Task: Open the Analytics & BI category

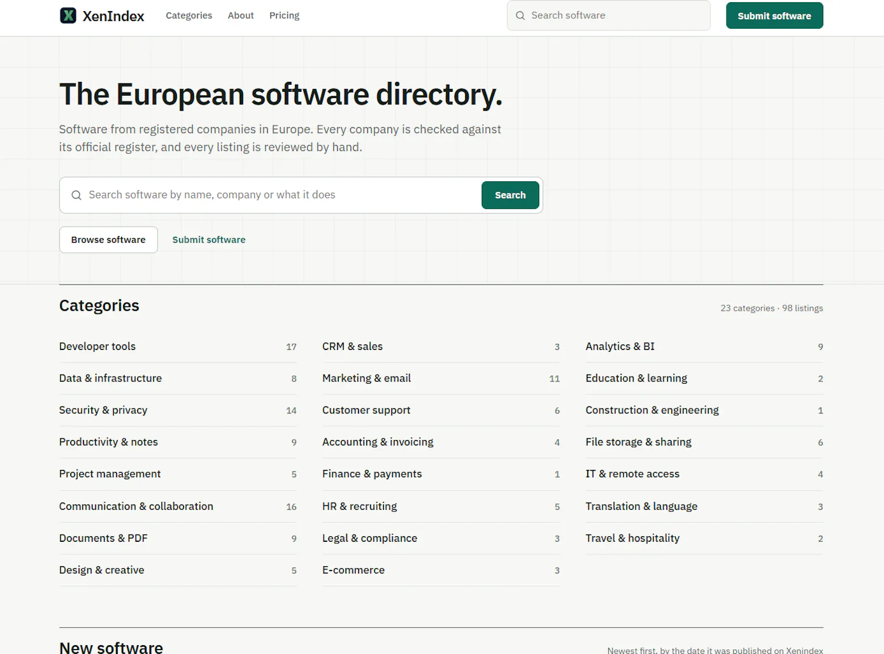Action: coord(704,347)
